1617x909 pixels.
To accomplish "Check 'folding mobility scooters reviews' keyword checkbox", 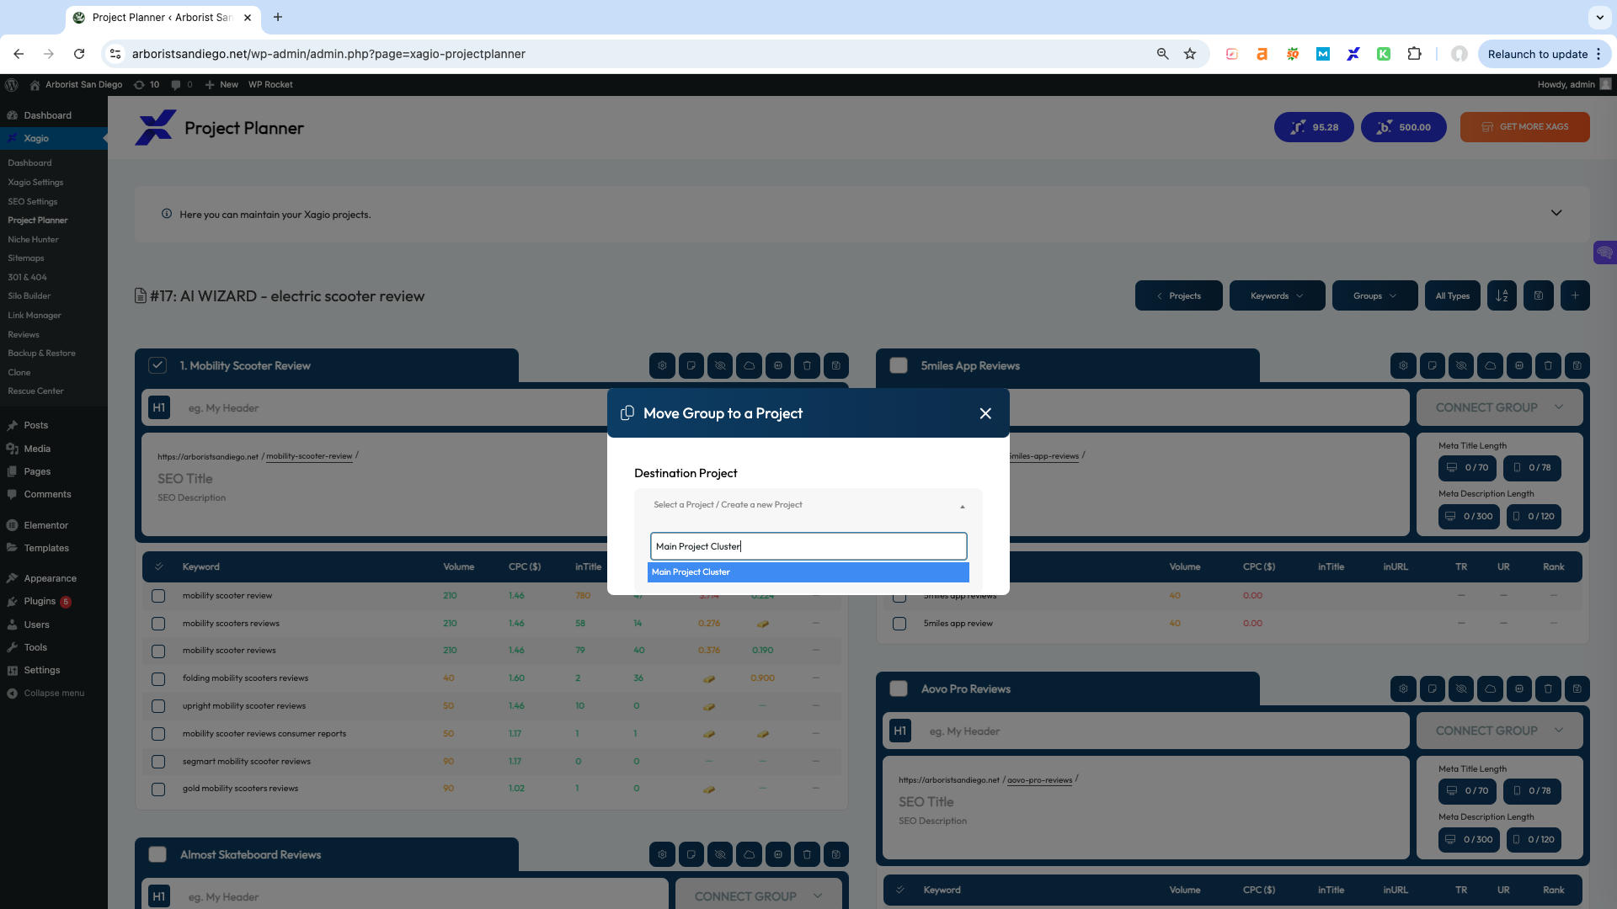I will coord(158,679).
